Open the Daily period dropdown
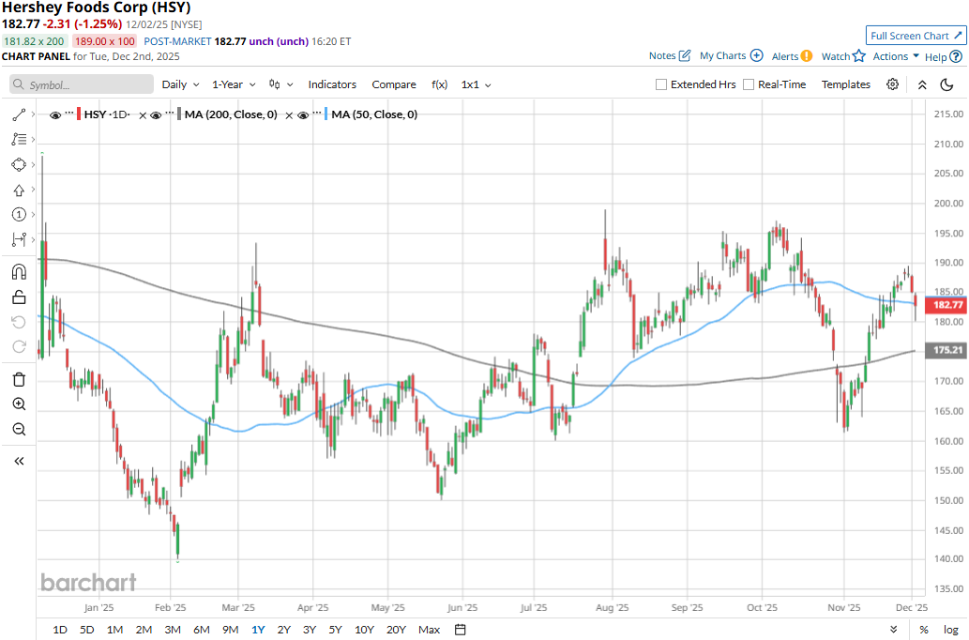The image size is (969, 640). point(180,84)
